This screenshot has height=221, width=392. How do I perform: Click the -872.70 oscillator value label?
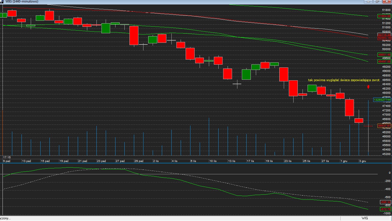(385, 209)
